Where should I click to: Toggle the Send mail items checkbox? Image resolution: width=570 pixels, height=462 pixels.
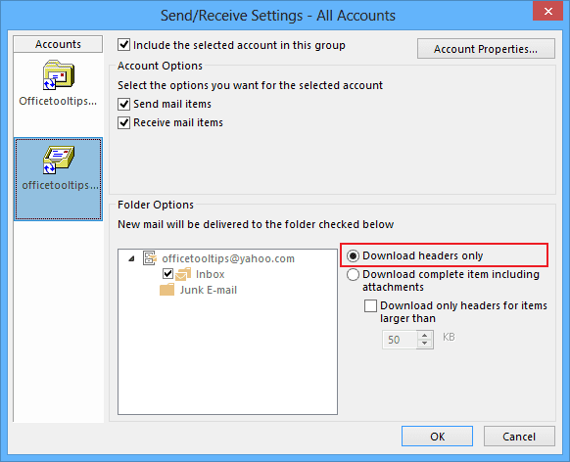(x=124, y=104)
